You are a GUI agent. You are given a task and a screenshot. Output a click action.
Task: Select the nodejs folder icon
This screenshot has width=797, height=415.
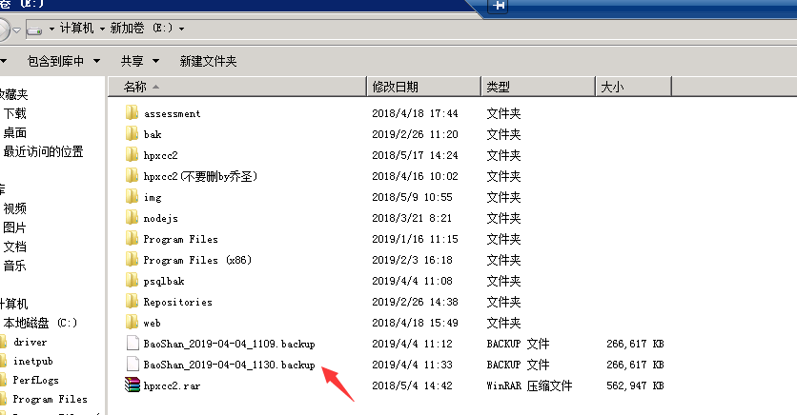click(132, 217)
